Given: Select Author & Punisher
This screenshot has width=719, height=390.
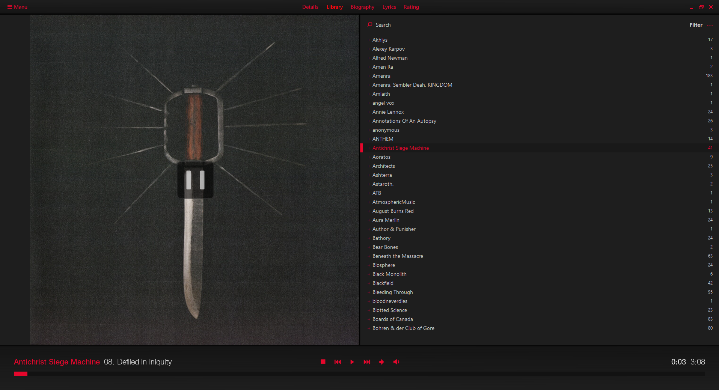Looking at the screenshot, I should click(x=394, y=229).
